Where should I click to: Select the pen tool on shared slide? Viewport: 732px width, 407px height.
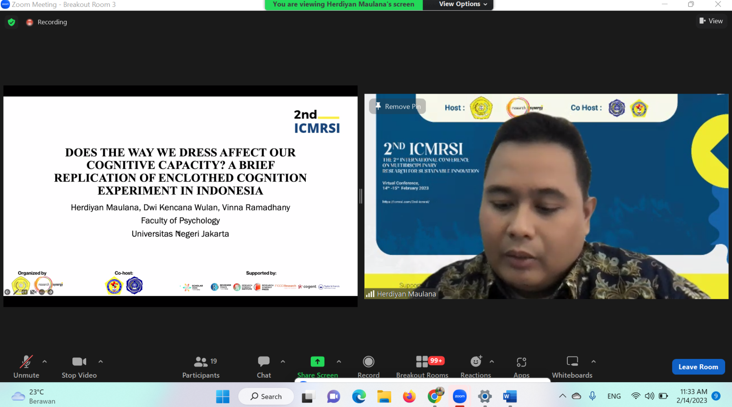16,292
